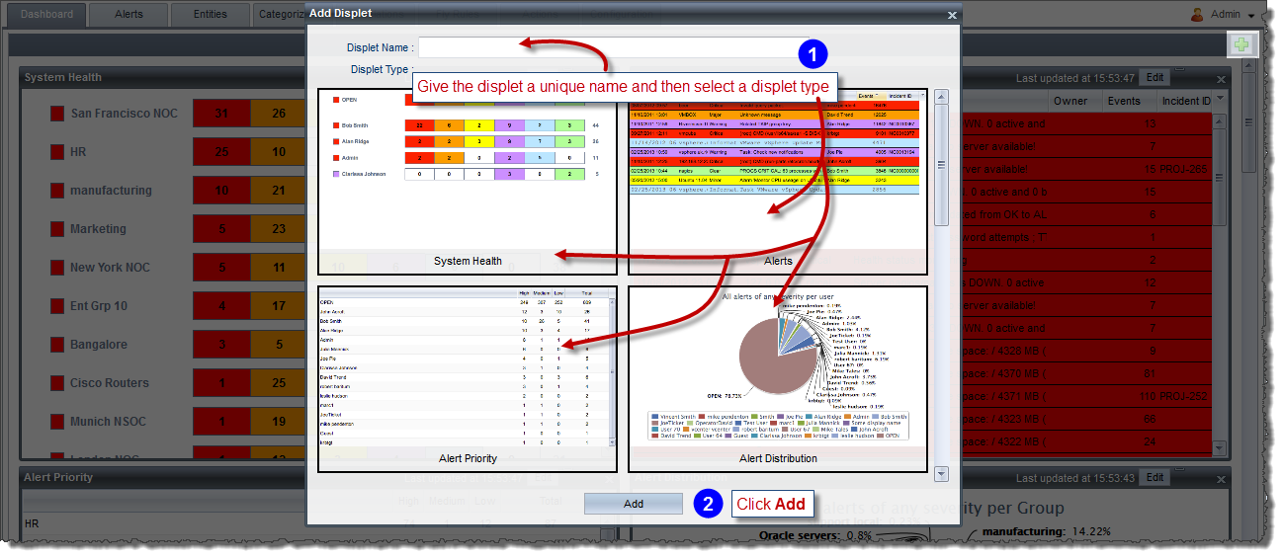Click the Munich NSOC group name
The width and height of the screenshot is (1284, 559).
(108, 422)
